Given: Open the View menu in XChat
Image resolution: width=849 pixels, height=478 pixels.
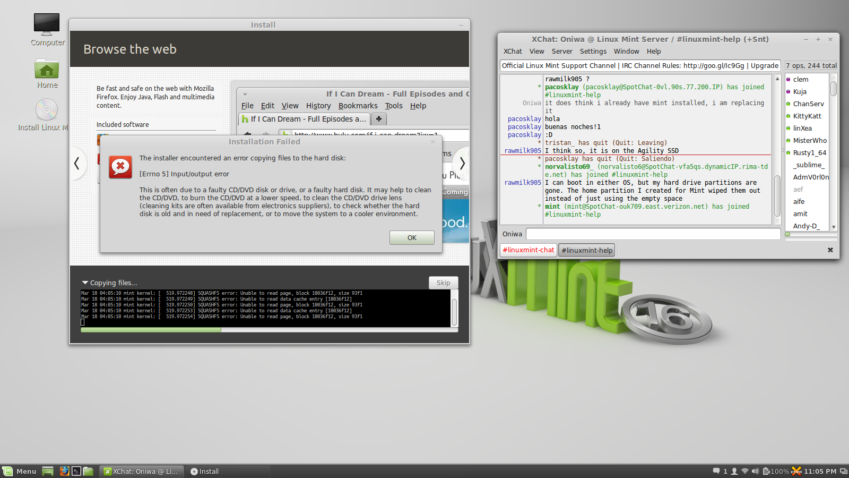Looking at the screenshot, I should (536, 52).
